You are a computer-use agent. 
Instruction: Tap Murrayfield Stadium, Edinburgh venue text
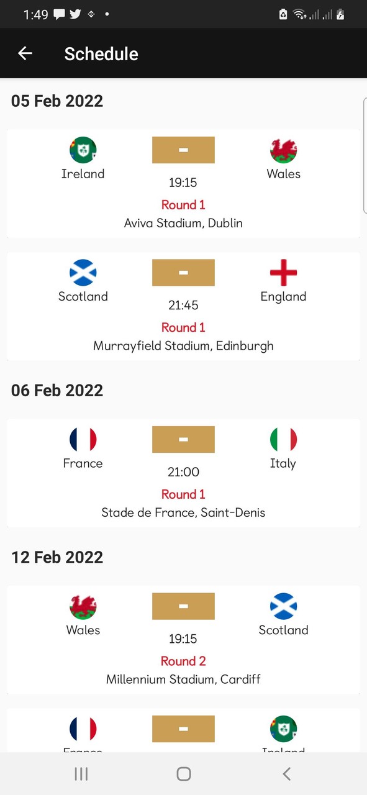click(x=183, y=346)
